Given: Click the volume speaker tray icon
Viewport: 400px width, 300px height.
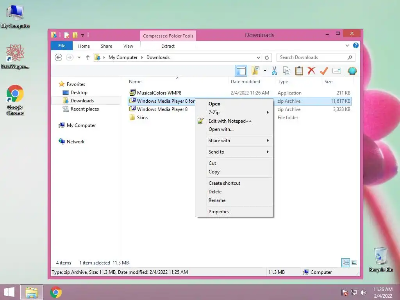Looking at the screenshot, I should 363,293.
